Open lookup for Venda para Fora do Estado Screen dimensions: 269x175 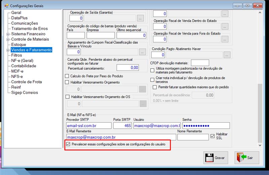coord(225,39)
